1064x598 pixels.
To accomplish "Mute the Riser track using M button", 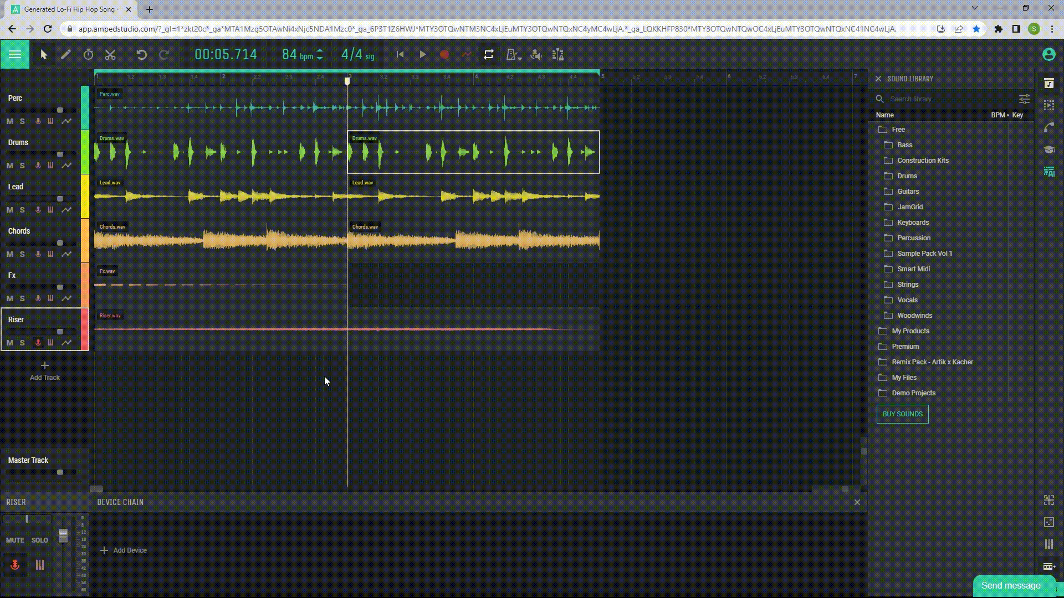I will click(x=9, y=342).
